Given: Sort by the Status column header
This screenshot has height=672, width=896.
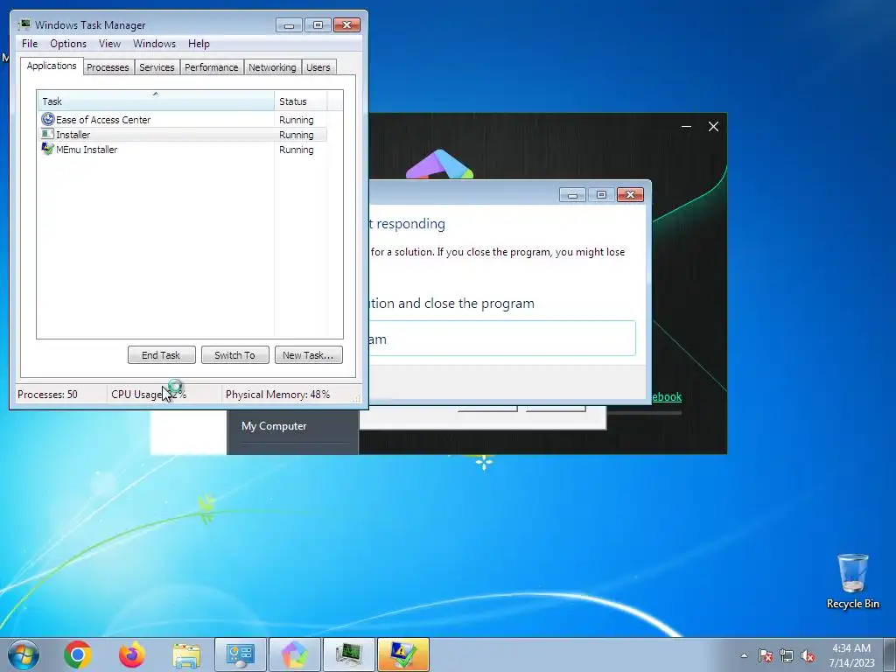Looking at the screenshot, I should [x=301, y=101].
